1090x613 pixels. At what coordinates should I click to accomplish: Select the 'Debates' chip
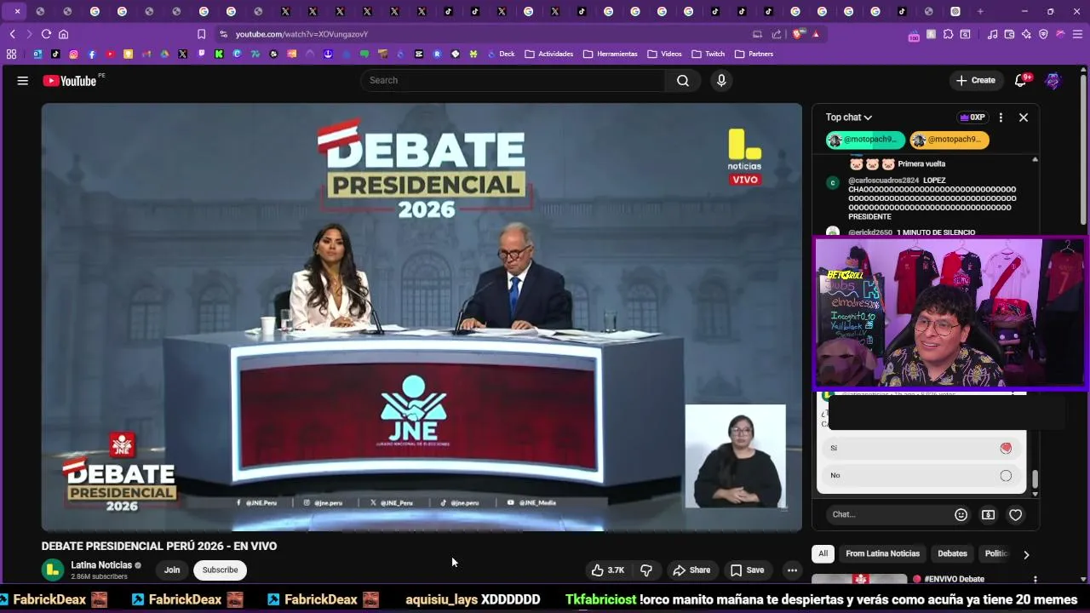(952, 553)
